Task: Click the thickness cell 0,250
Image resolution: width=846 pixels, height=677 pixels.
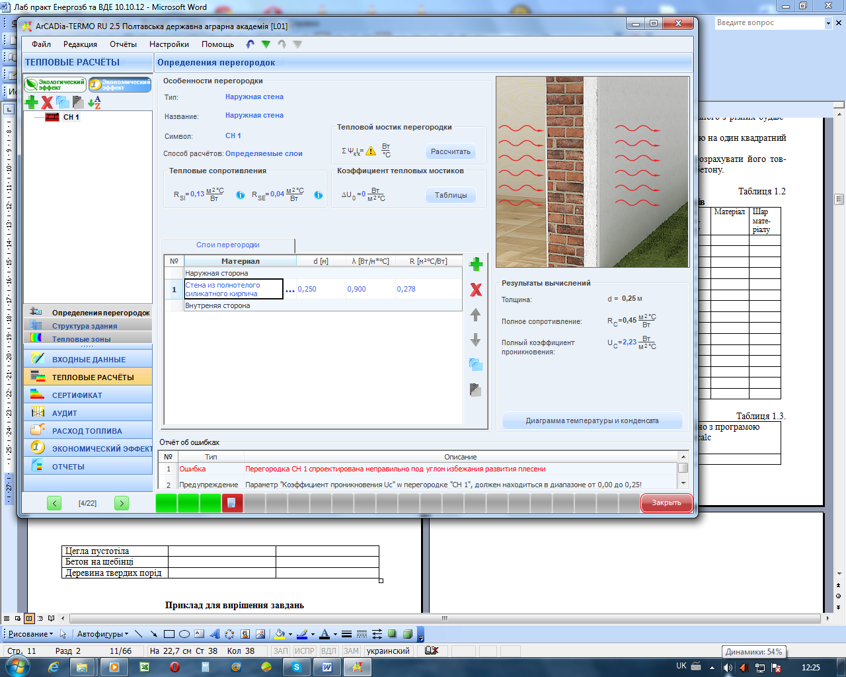Action: [321, 289]
